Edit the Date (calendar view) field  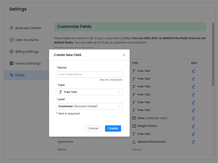[193, 118]
